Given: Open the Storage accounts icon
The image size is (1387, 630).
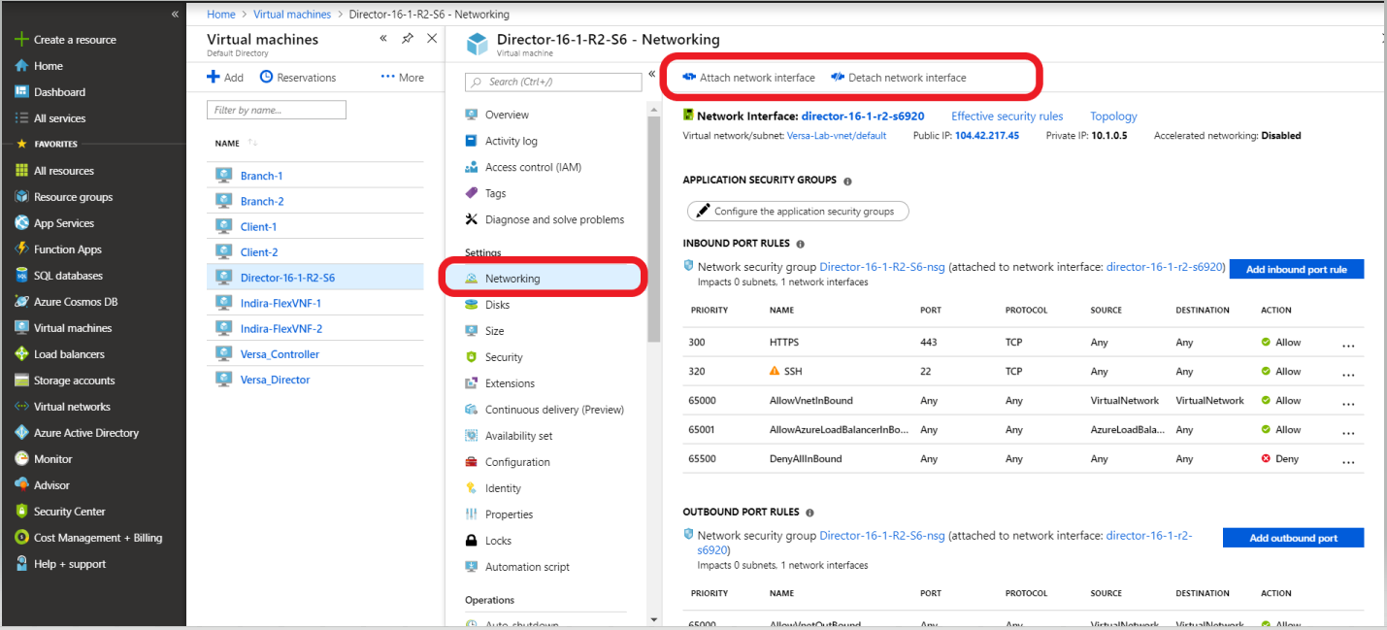Looking at the screenshot, I should point(21,381).
